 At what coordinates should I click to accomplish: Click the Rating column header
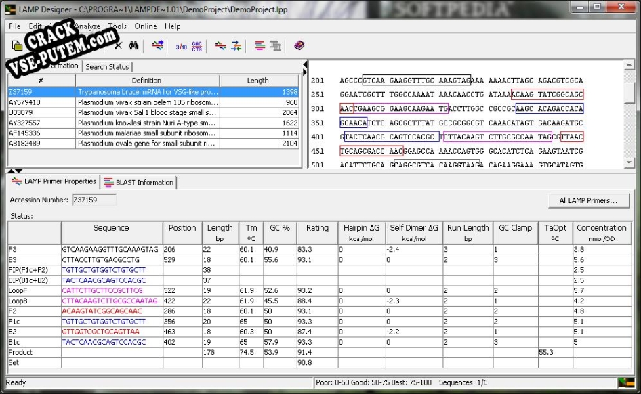318,233
